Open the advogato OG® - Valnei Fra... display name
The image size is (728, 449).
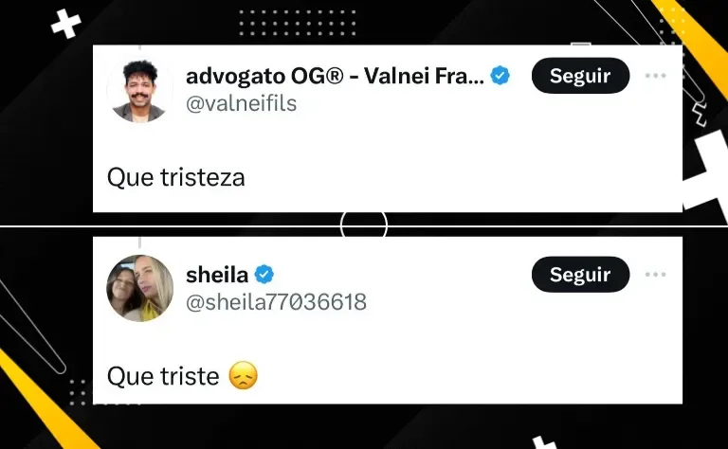(x=335, y=76)
